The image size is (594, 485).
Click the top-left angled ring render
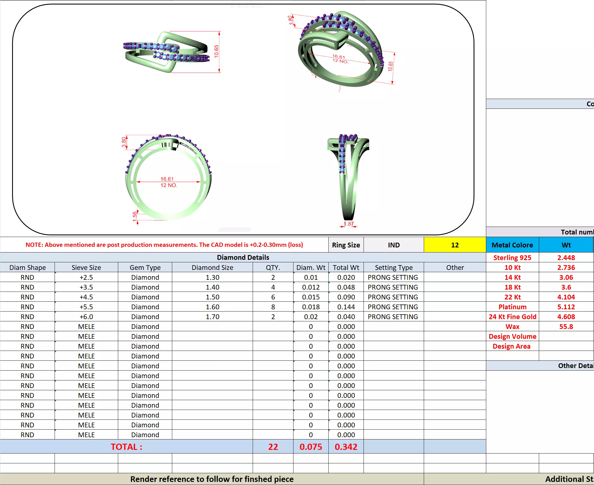tap(166, 53)
